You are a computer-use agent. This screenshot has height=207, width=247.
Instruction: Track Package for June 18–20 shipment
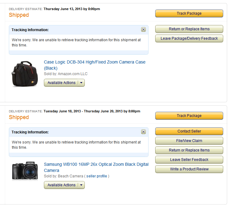[189, 116]
